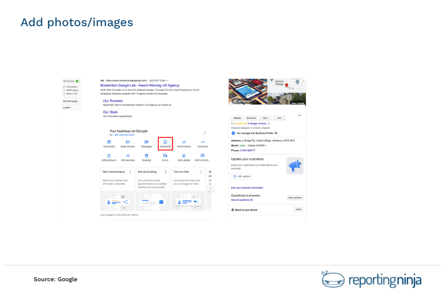444x296 pixels.
Task: Open 9 Google reviews link
Action: coord(257,123)
